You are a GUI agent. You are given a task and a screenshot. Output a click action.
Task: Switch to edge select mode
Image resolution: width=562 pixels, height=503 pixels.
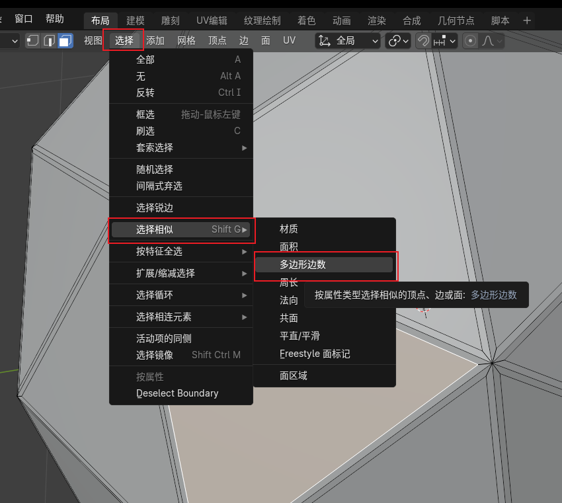pos(49,41)
